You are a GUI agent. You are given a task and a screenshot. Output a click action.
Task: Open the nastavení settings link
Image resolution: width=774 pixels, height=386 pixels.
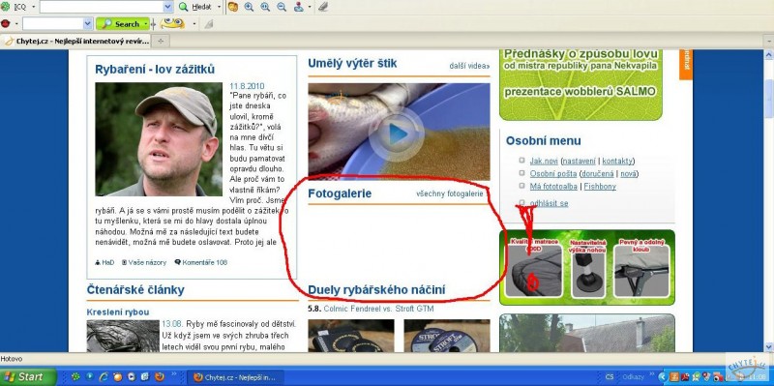click(579, 161)
